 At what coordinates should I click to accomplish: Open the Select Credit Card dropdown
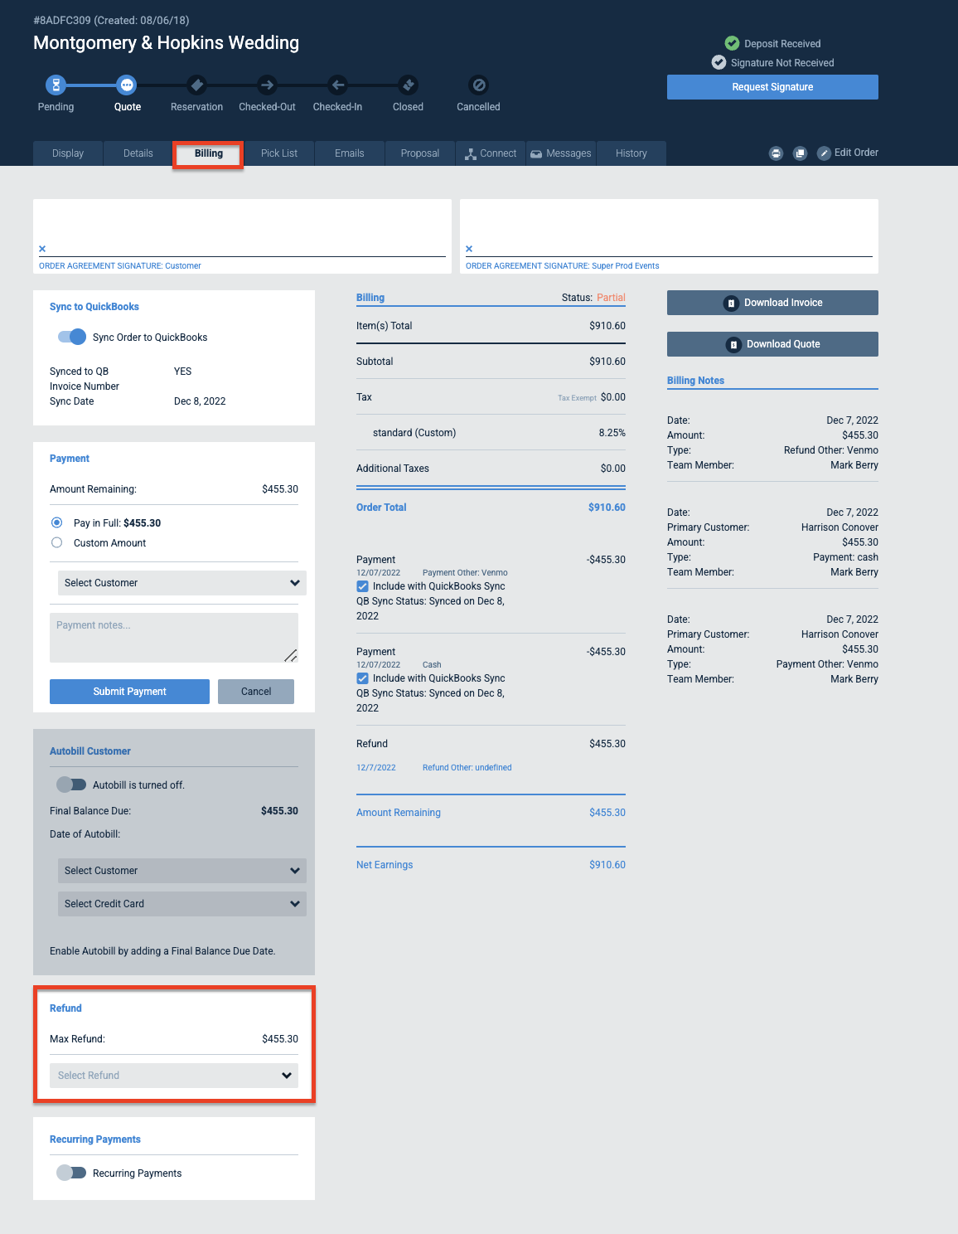tap(182, 904)
